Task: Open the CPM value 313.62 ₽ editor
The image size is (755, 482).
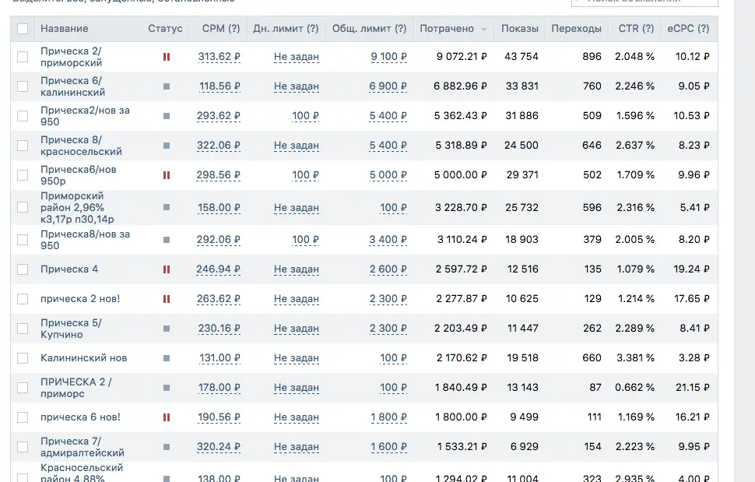Action: pos(219,57)
